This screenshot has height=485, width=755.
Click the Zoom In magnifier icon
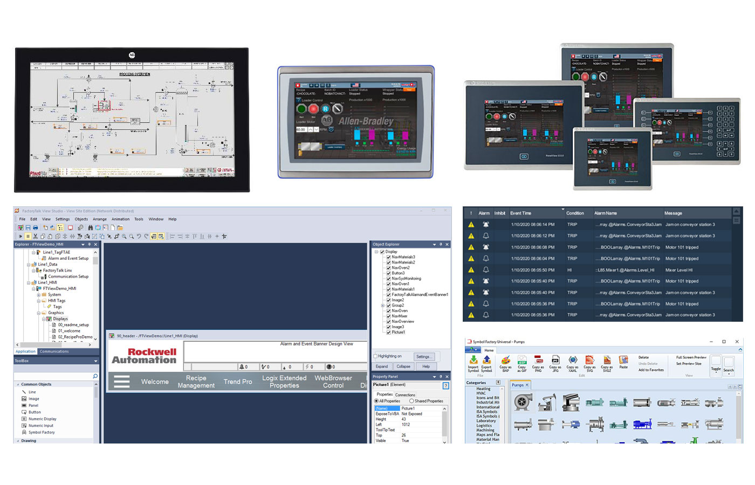coord(124,237)
